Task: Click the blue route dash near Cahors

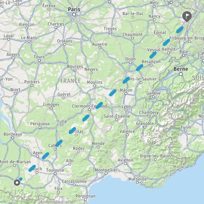Action: (59, 143)
